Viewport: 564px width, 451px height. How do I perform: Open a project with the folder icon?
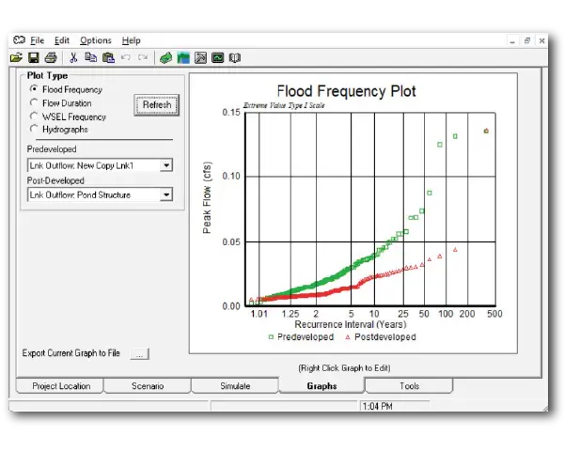point(16,57)
